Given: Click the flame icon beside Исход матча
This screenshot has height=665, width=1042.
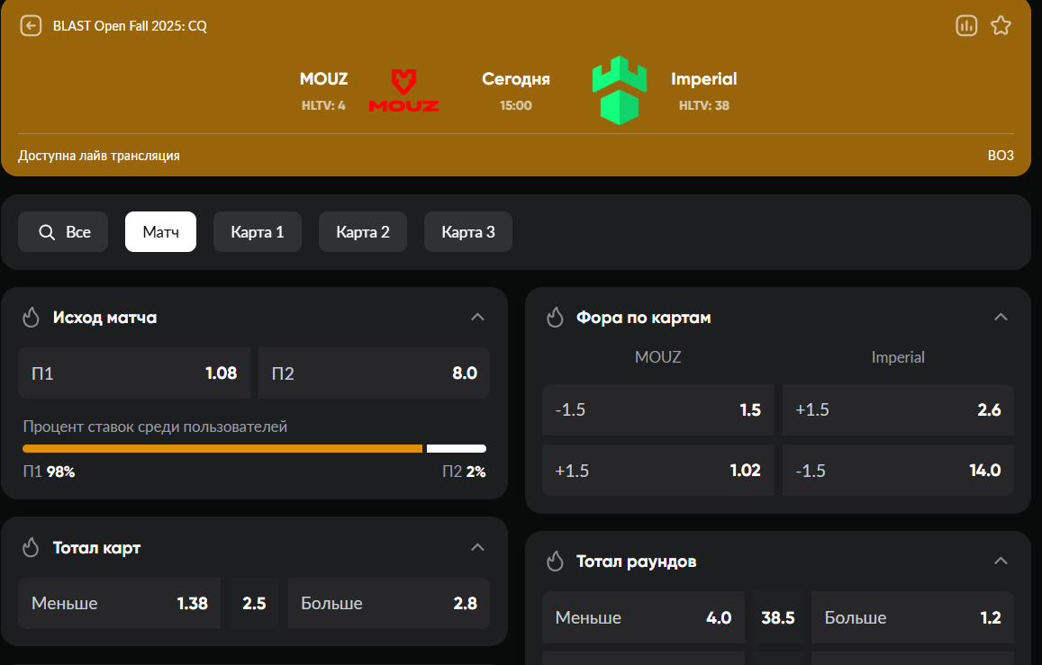Looking at the screenshot, I should click(32, 318).
